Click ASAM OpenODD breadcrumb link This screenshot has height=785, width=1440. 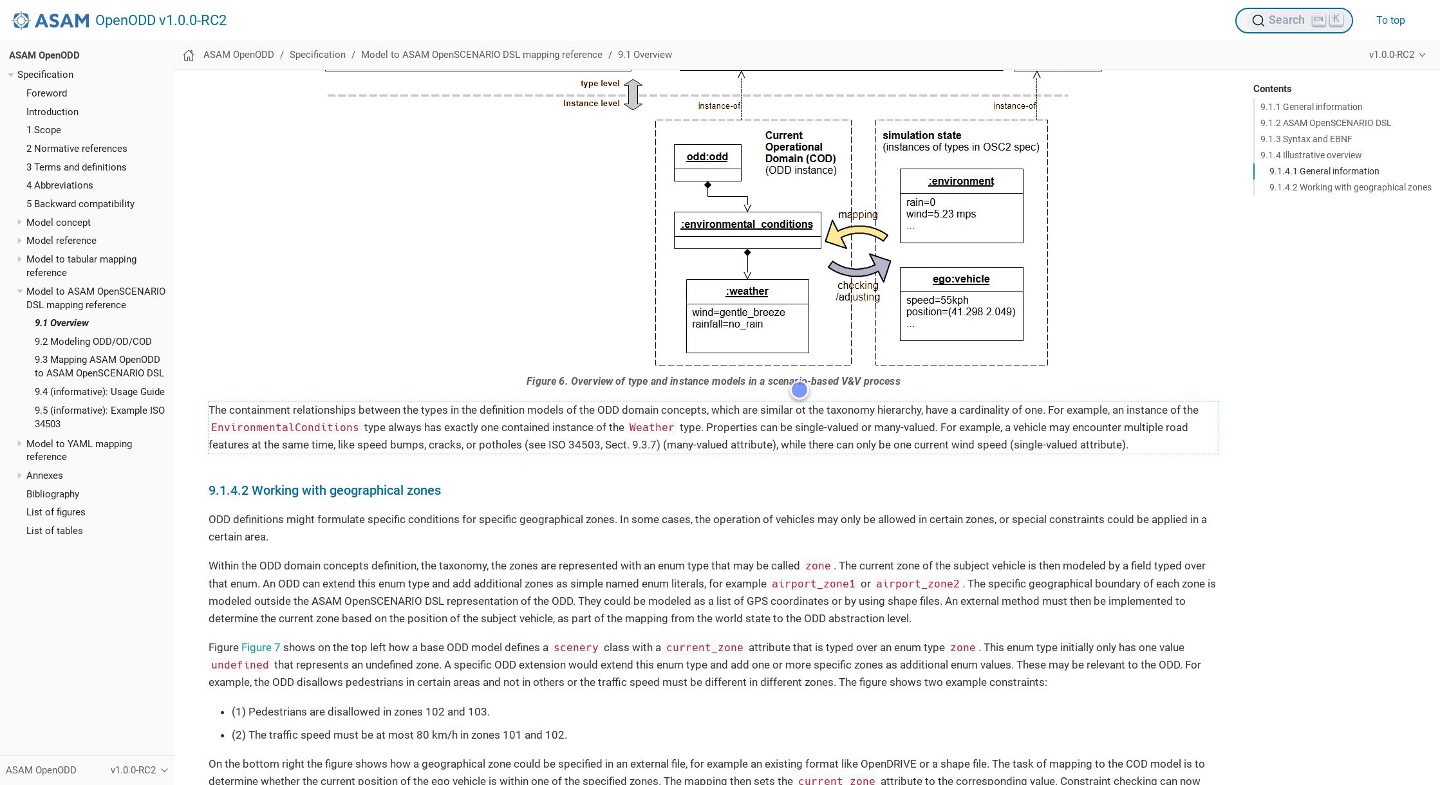click(239, 55)
